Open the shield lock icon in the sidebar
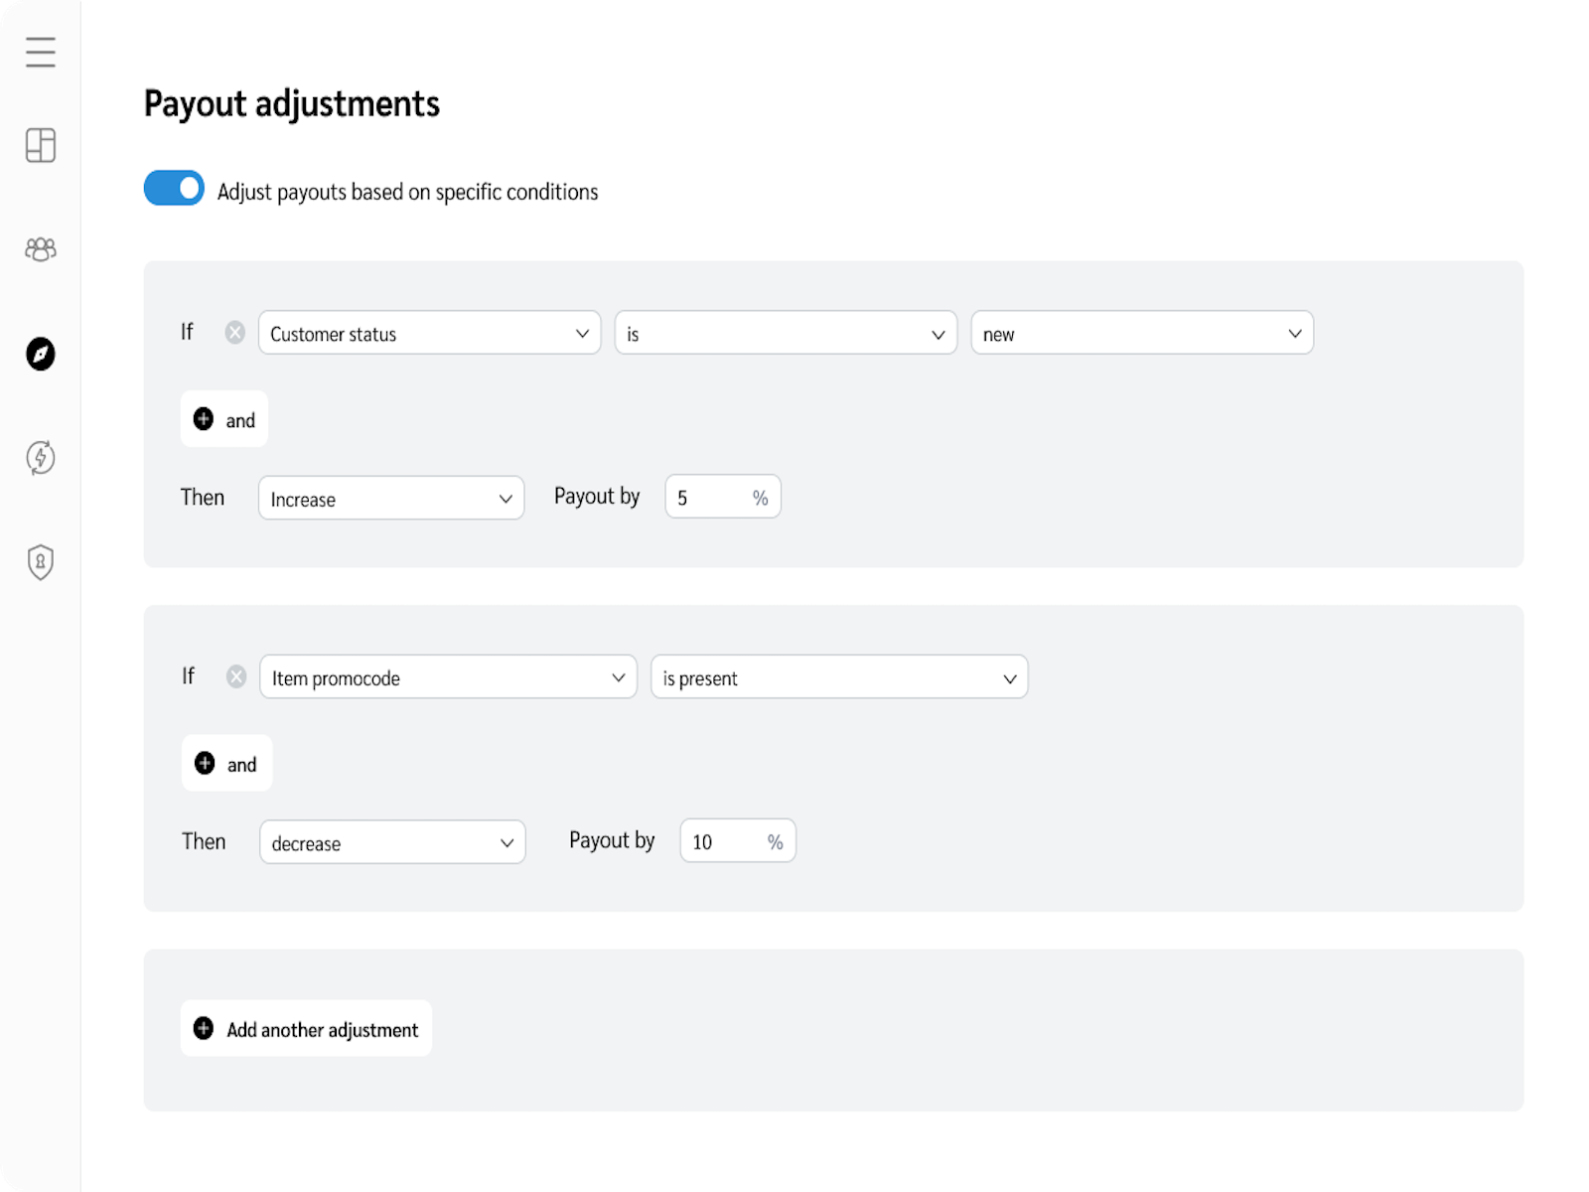The width and height of the screenshot is (1589, 1192). (41, 562)
